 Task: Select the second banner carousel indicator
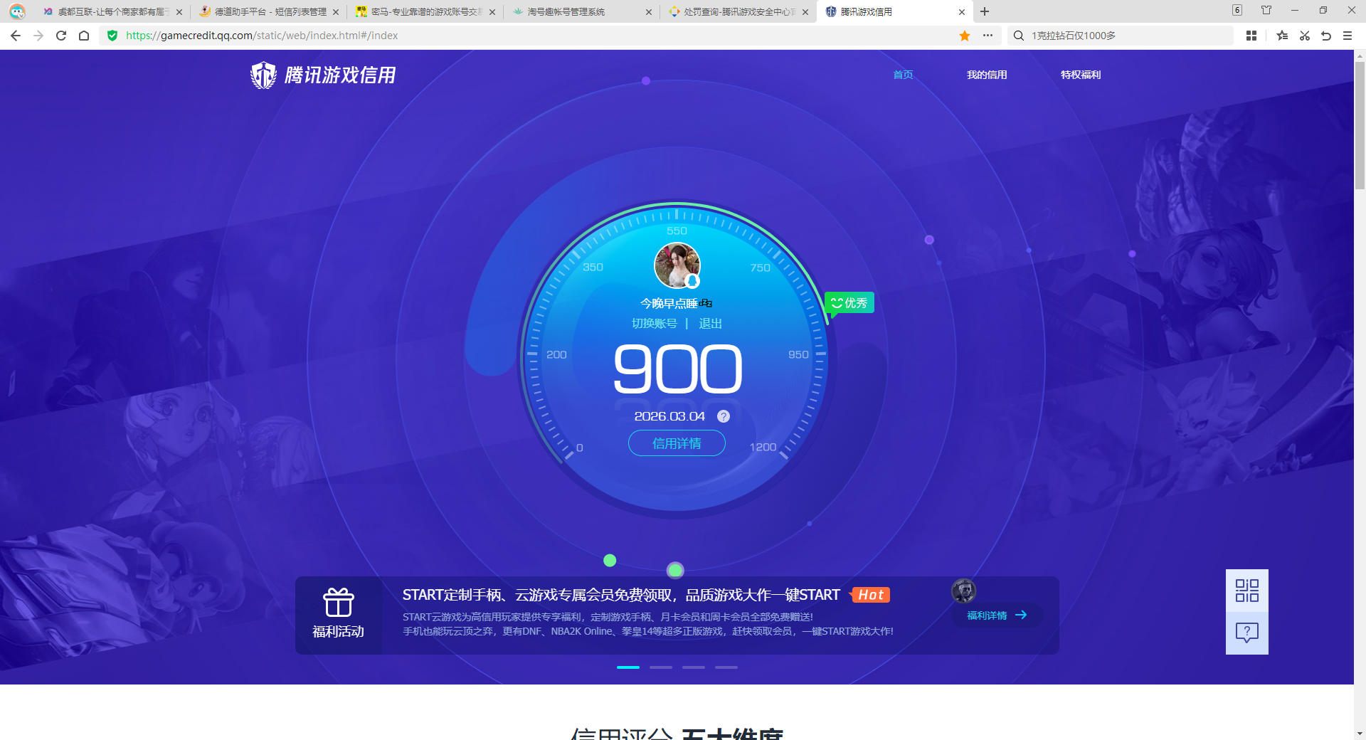tap(661, 667)
